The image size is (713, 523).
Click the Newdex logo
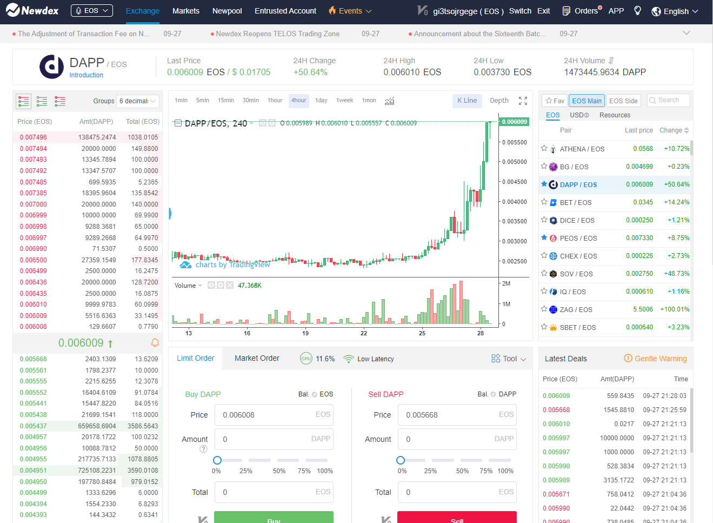click(32, 10)
